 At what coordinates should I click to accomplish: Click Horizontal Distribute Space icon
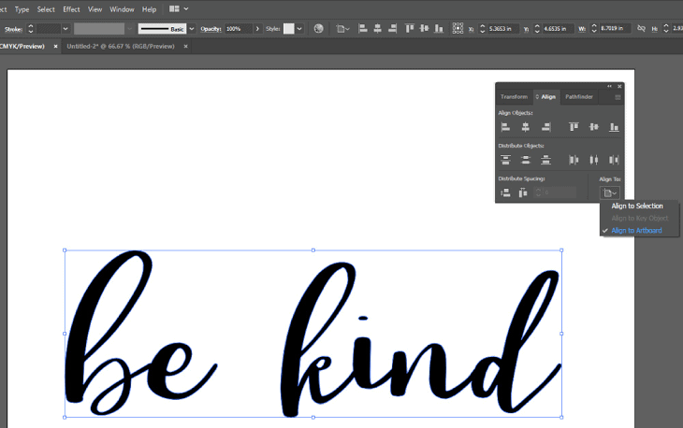(523, 193)
